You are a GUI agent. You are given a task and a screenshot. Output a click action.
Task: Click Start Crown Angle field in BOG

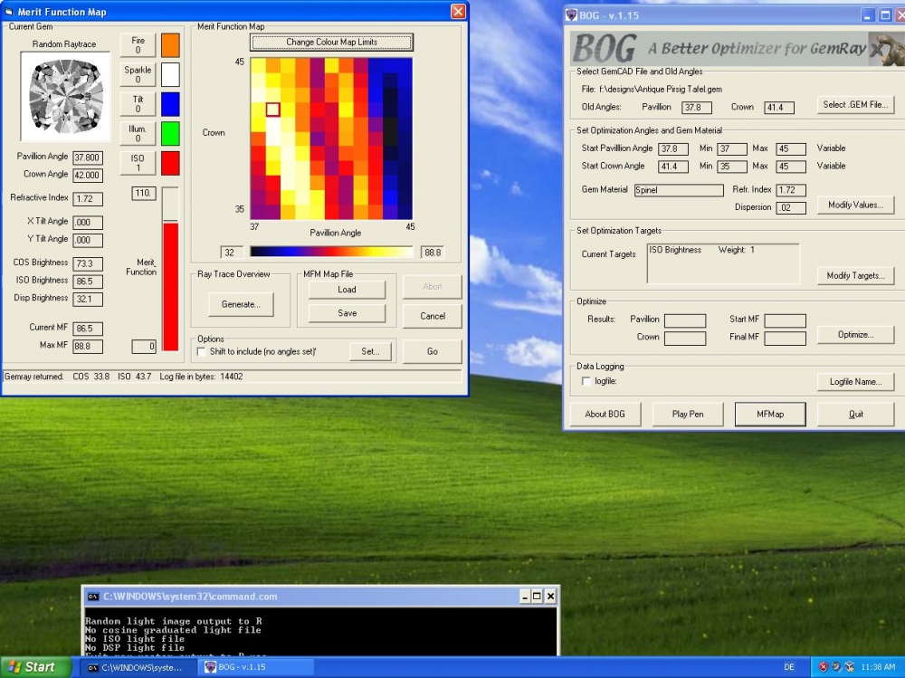pyautogui.click(x=673, y=167)
